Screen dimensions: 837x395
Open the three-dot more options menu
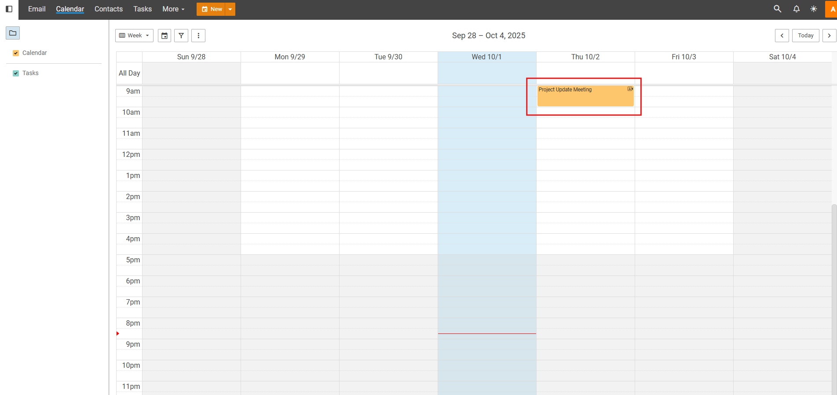click(x=198, y=36)
